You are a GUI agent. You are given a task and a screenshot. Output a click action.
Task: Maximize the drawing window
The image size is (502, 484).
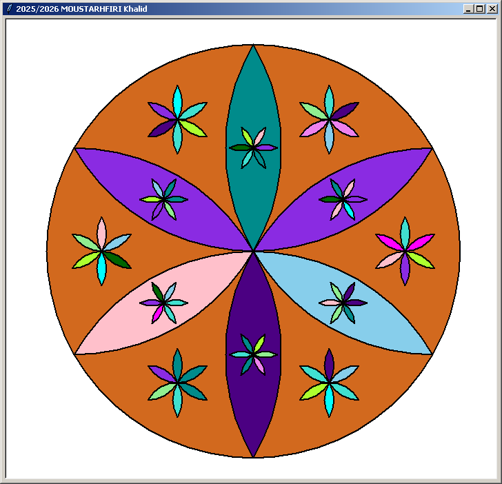click(x=479, y=9)
